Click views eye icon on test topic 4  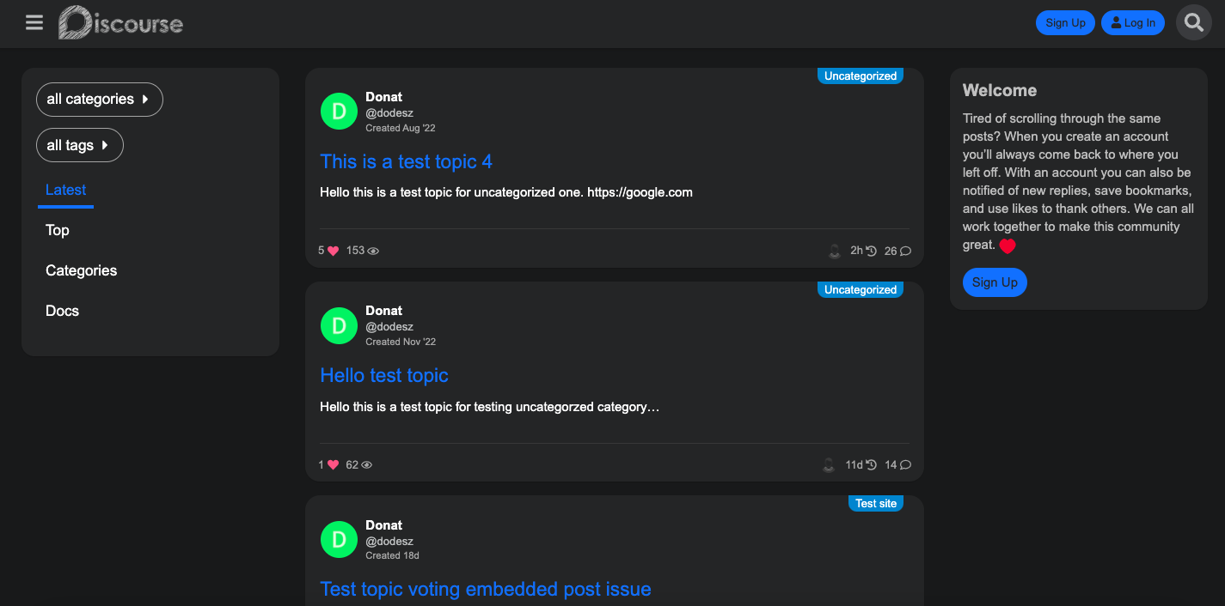(x=373, y=251)
